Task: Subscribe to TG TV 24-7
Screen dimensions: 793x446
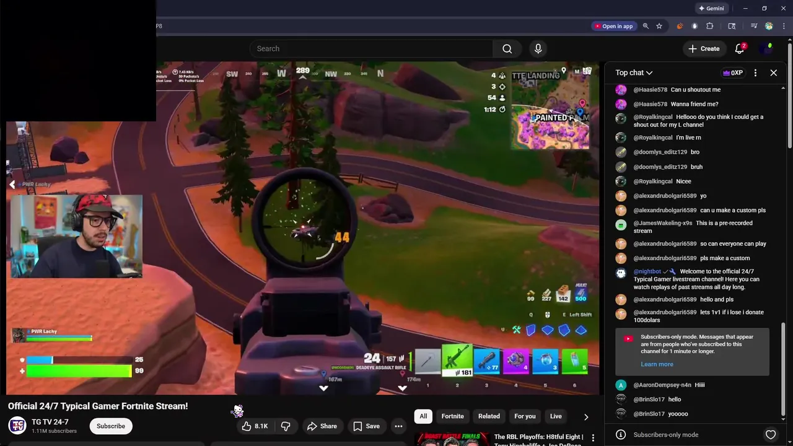Action: pos(111,426)
